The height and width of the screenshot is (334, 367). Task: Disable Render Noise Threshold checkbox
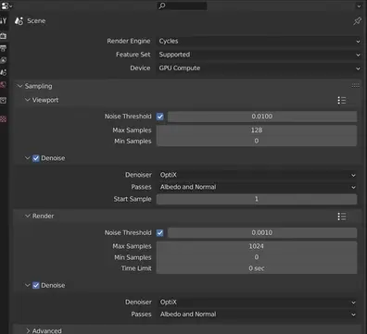click(160, 233)
